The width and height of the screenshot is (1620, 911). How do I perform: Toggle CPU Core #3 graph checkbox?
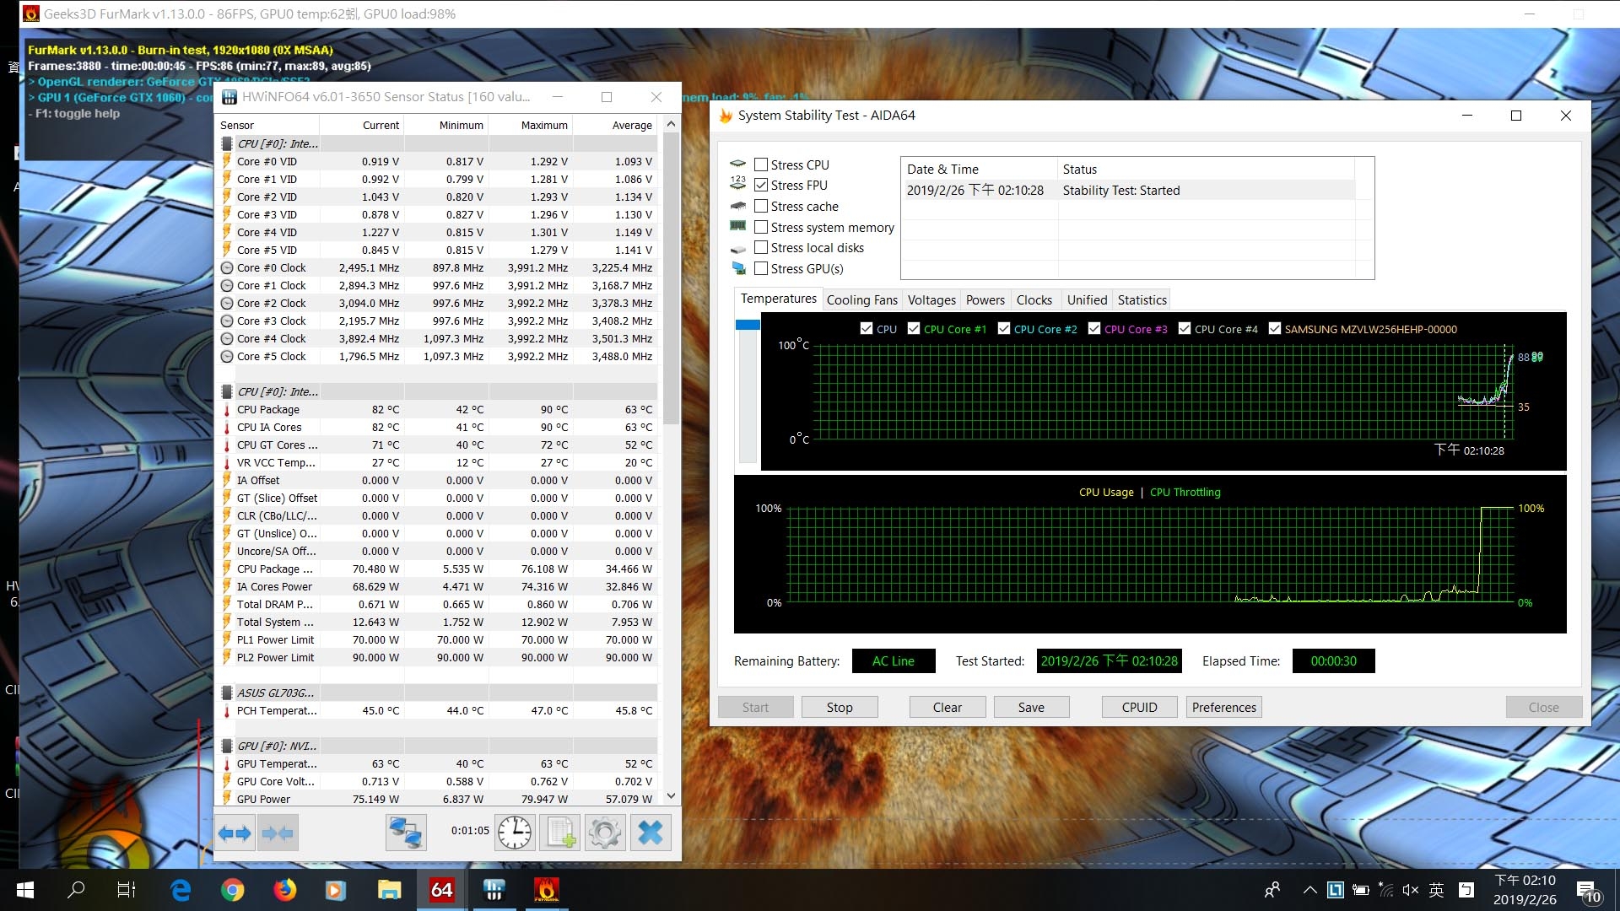(x=1094, y=328)
